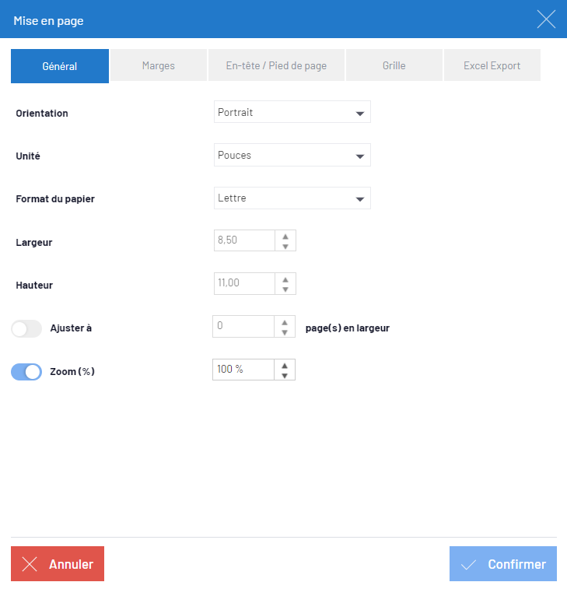Increase the Ajuster à page count
Viewport: 567px width, 589px height.
(285, 322)
